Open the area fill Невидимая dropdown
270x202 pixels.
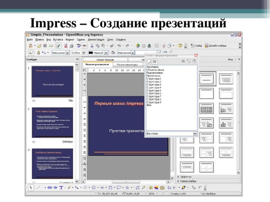tap(133, 53)
